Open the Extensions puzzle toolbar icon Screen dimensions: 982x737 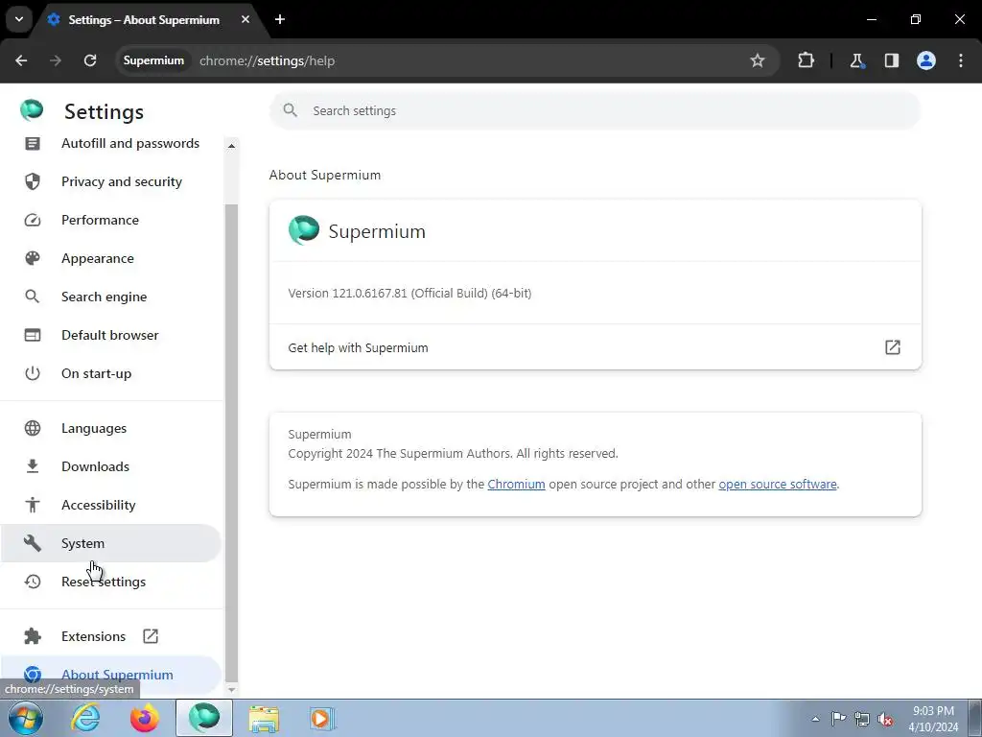(806, 60)
